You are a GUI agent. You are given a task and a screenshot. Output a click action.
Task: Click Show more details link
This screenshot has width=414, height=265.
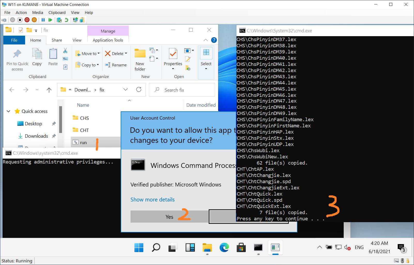click(x=152, y=200)
